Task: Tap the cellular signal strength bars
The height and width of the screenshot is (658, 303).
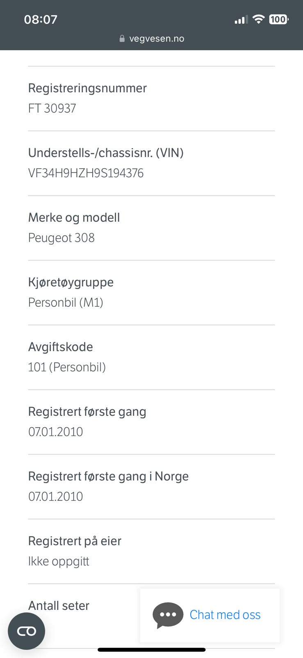Action: pyautogui.click(x=241, y=20)
